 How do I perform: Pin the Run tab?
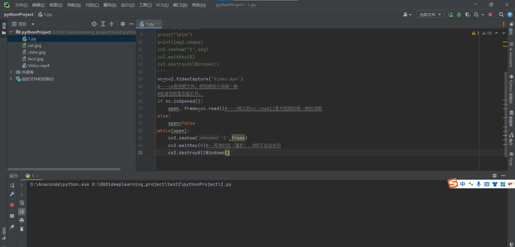(x=12, y=227)
